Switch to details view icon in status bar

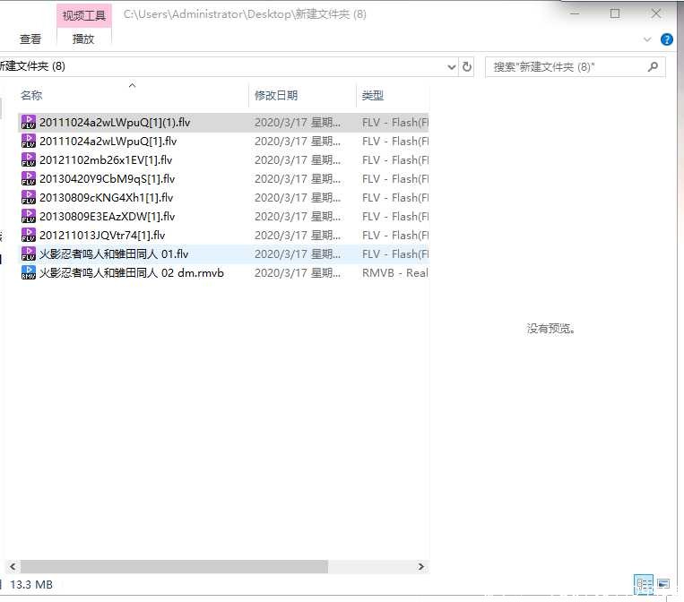[644, 584]
